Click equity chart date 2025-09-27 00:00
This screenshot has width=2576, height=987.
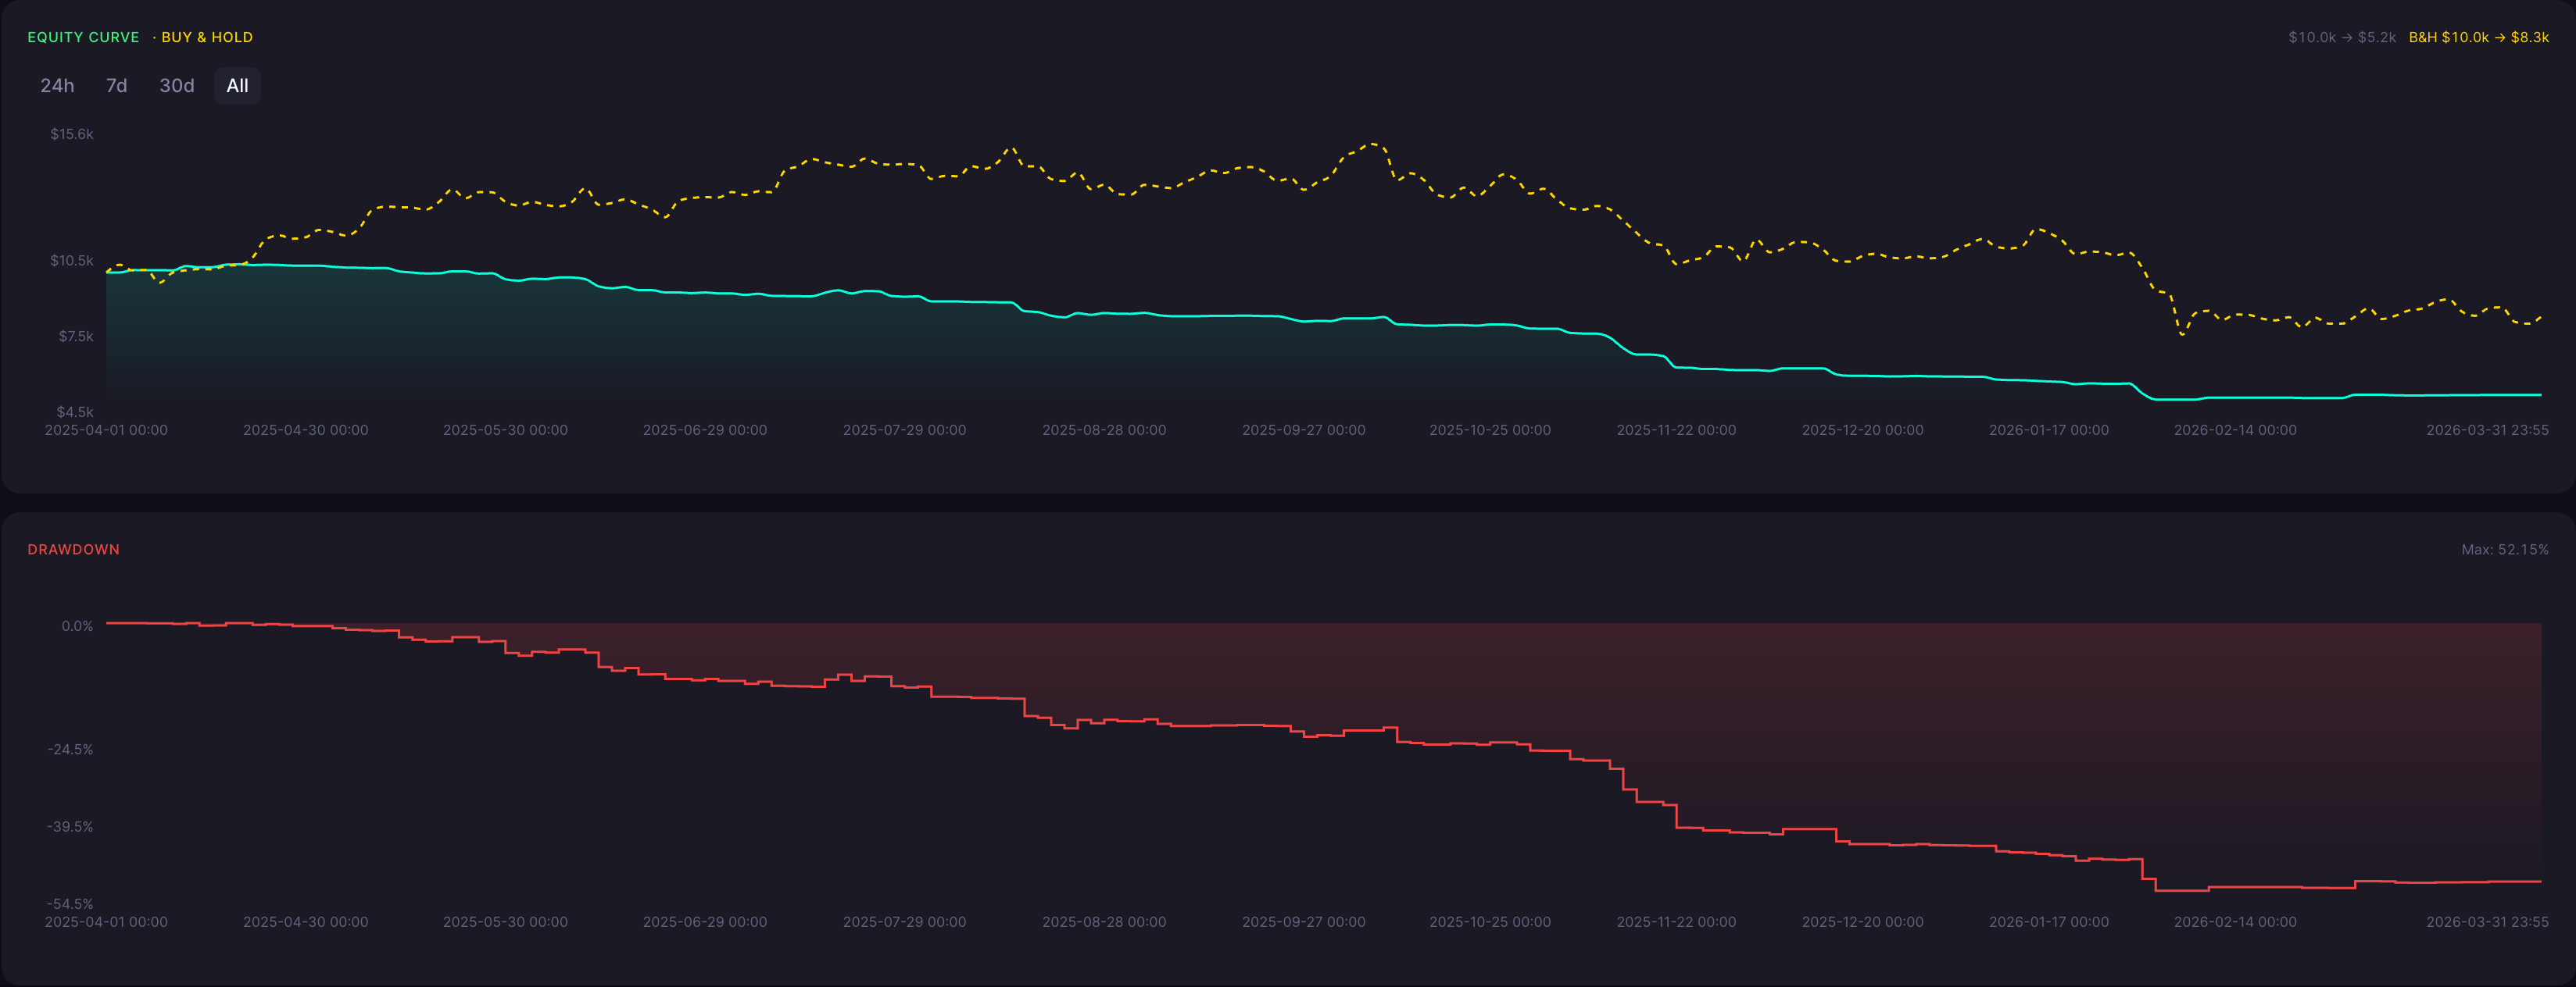1303,430
